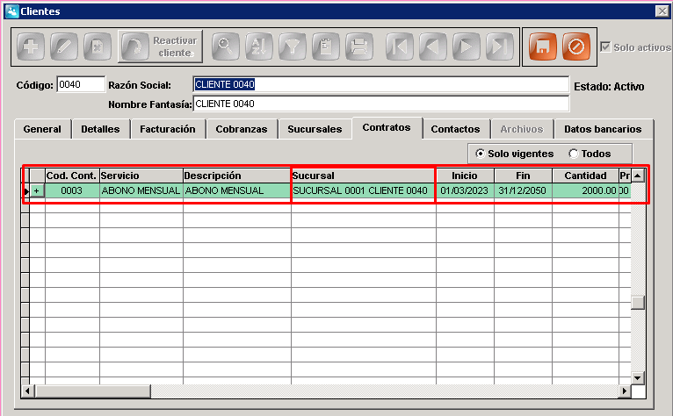This screenshot has width=673, height=416.
Task: Open the magnifier search icon
Action: [x=225, y=47]
